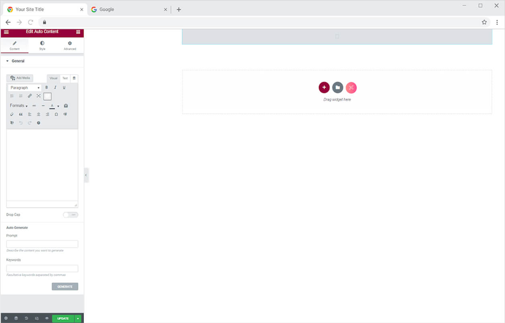Open Responsive Mode in footer
Screen dimensions: 505x323
[x=37, y=319]
